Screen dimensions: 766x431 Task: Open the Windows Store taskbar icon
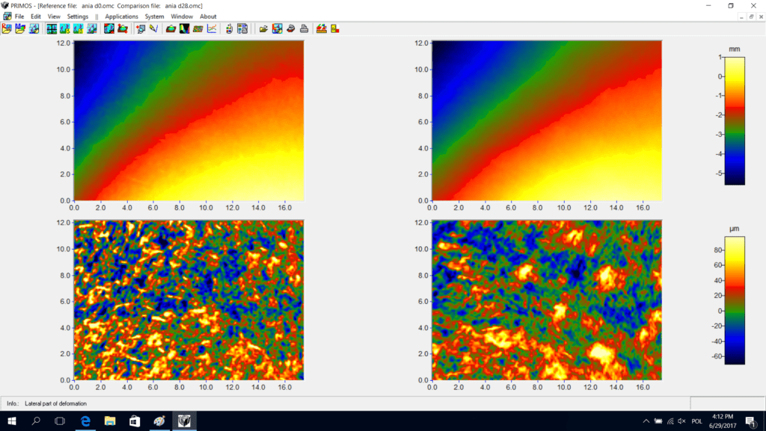[x=135, y=421]
